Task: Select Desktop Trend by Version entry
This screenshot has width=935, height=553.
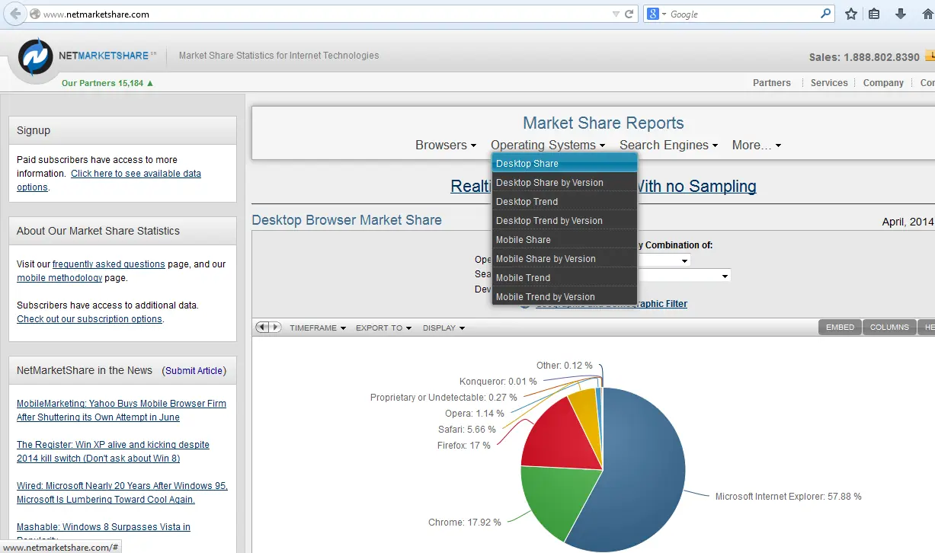Action: pyautogui.click(x=565, y=220)
